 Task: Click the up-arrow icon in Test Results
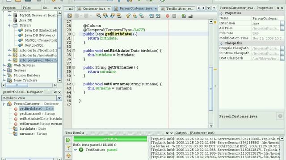68,156
